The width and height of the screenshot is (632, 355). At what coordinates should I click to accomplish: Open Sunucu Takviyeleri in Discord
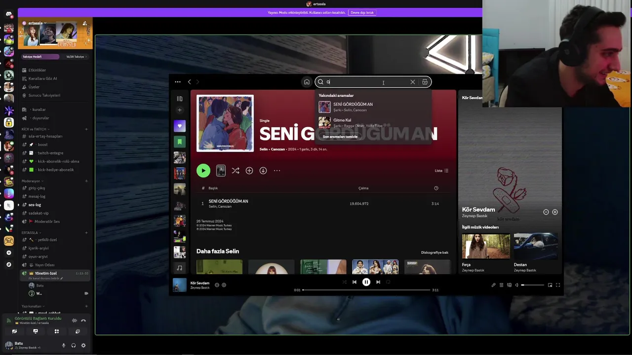(x=44, y=95)
